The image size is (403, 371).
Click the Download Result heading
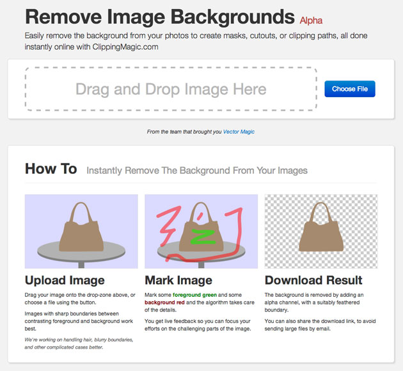(313, 280)
